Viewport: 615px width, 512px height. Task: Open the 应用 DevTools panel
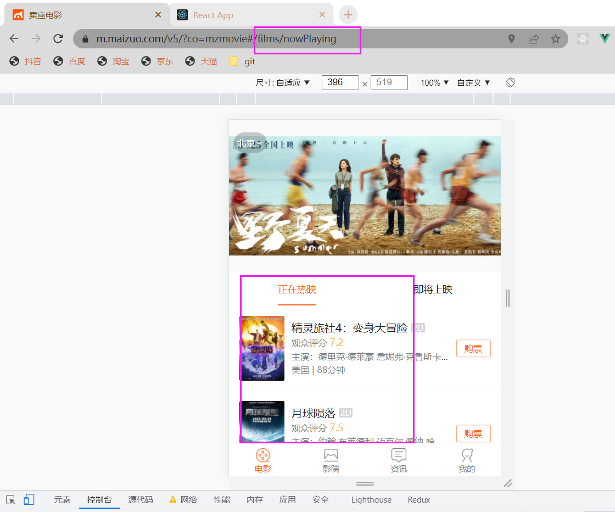288,500
